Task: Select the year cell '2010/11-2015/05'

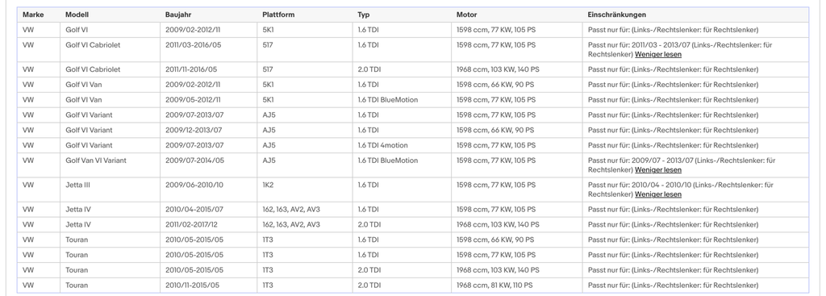Action: 192,286
